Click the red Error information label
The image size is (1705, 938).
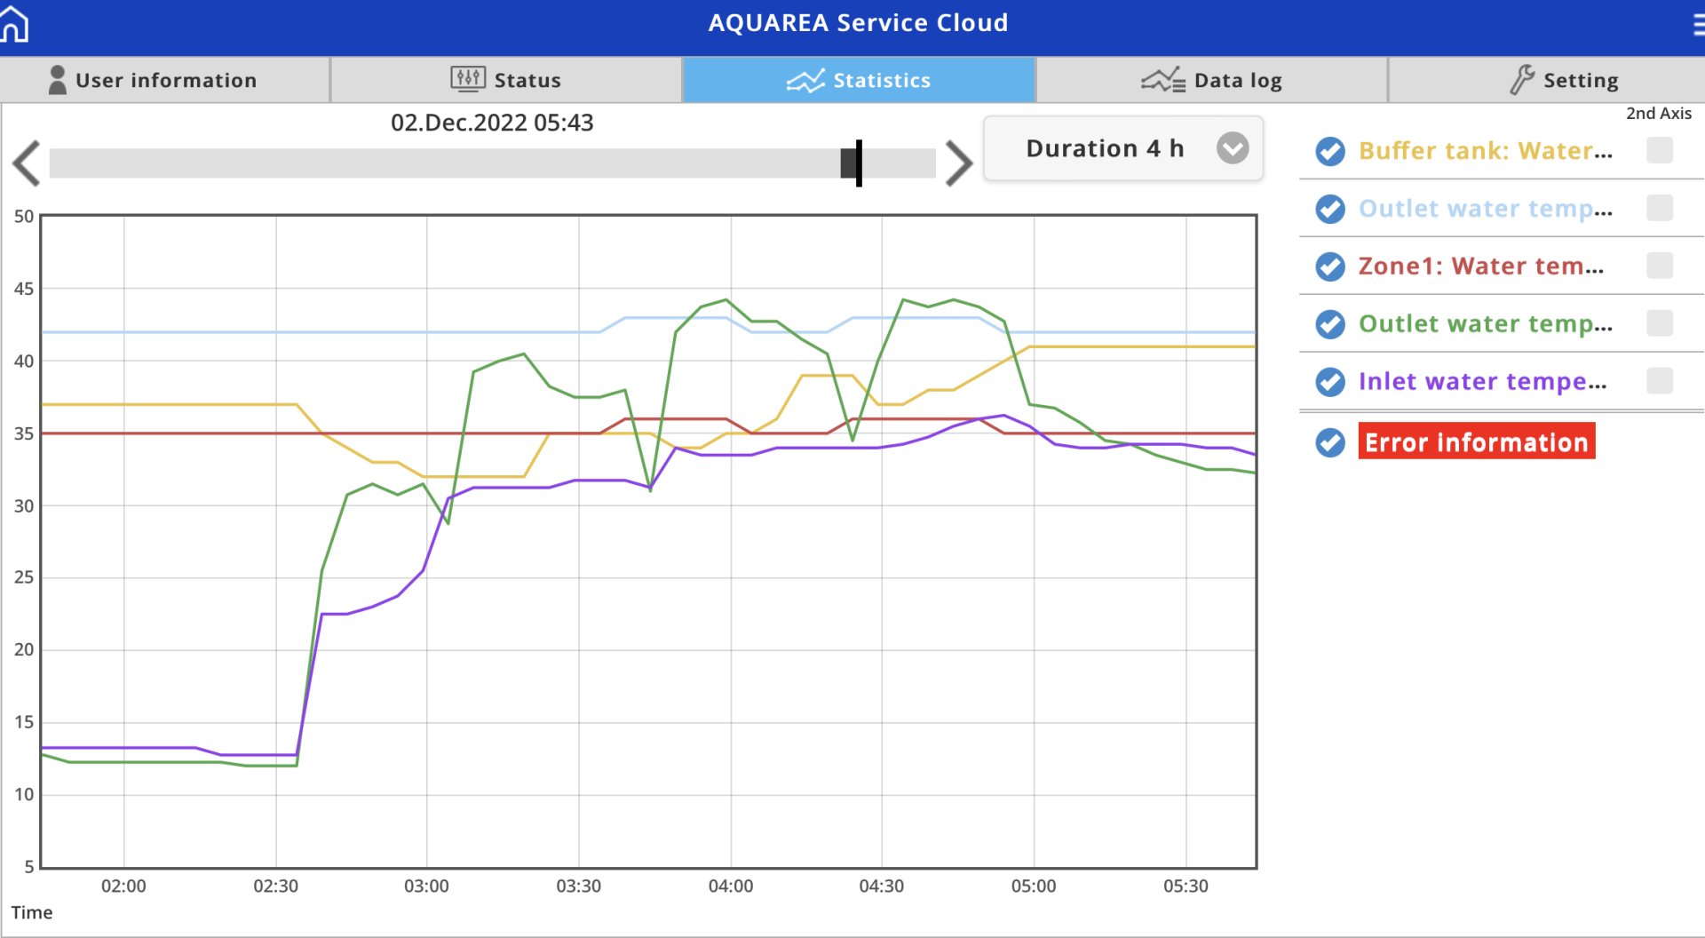(x=1476, y=441)
